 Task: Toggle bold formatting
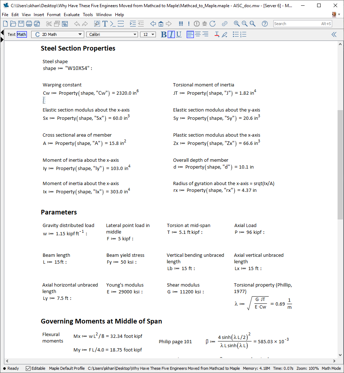click(x=163, y=34)
